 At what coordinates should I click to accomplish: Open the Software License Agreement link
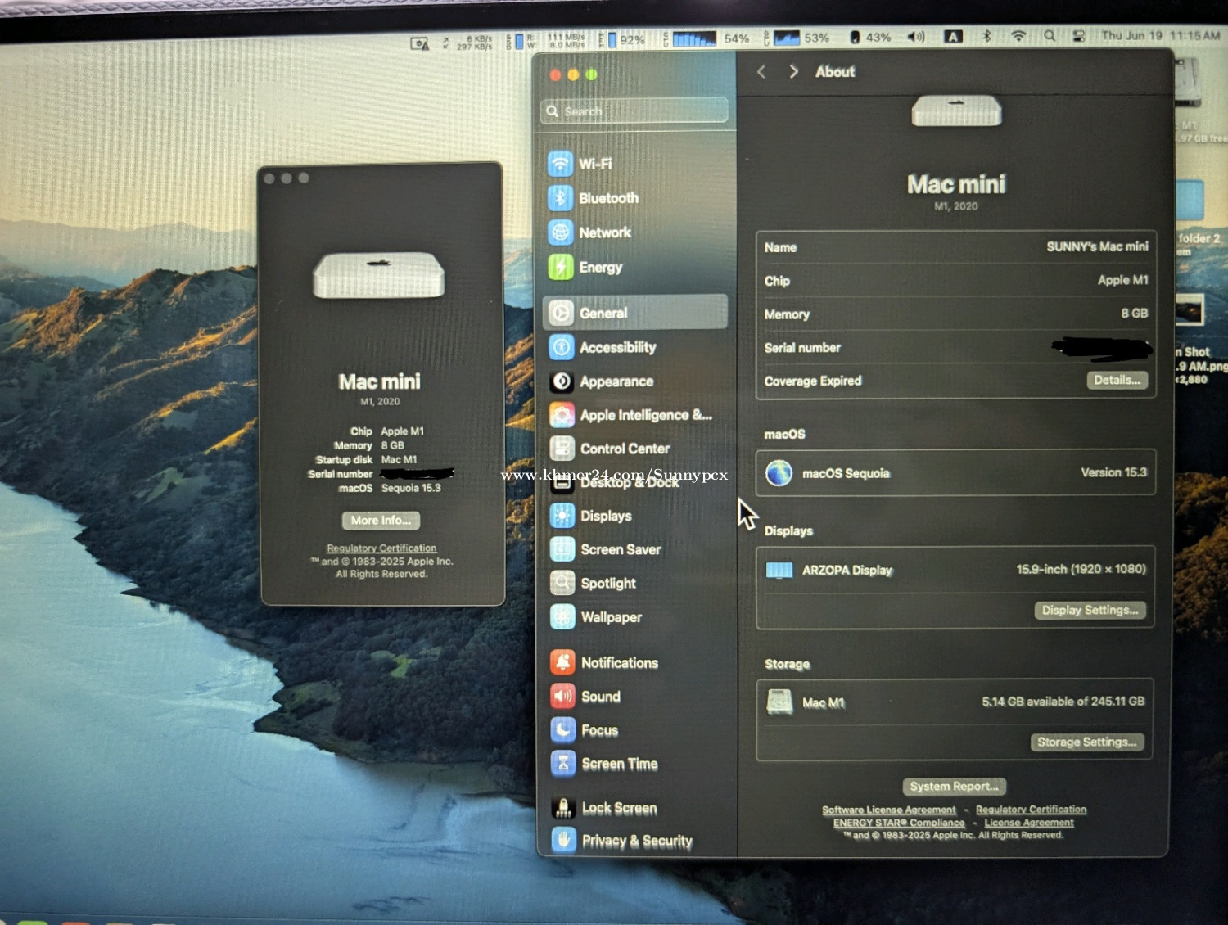point(889,810)
